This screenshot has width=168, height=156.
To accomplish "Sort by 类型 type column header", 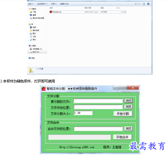I will tap(102, 8).
